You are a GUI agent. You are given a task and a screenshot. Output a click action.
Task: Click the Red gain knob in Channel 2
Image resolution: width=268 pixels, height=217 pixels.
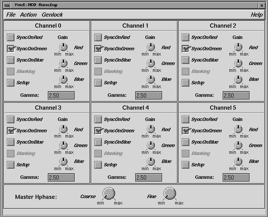238,47
